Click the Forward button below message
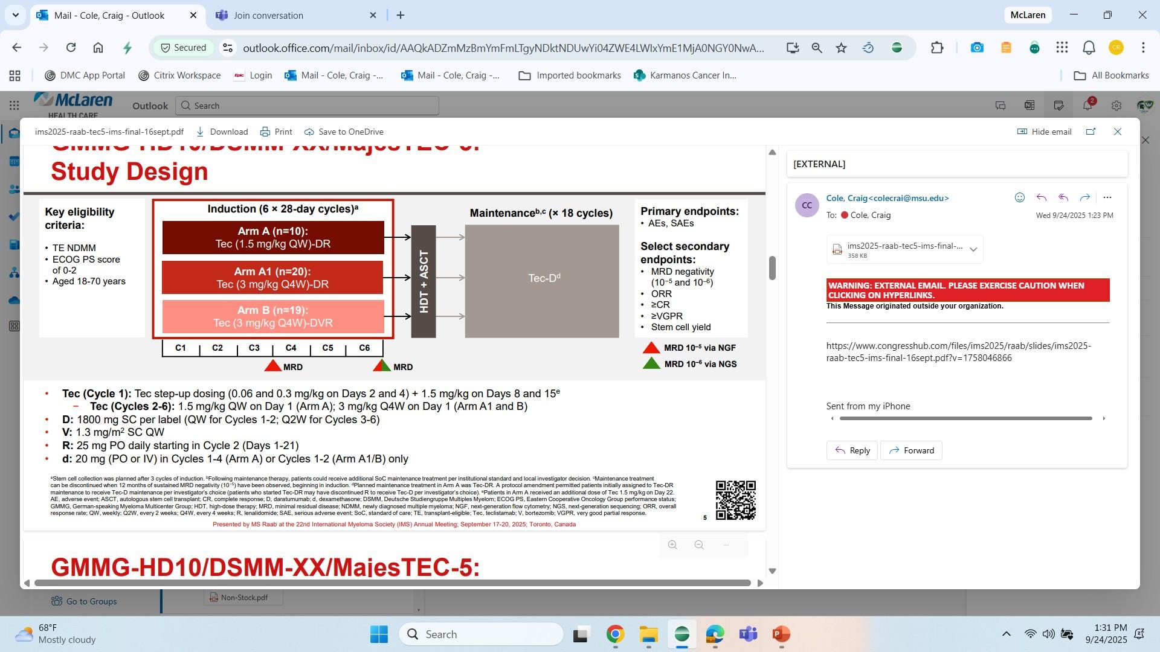Screen dimensions: 1160x652 911,450
